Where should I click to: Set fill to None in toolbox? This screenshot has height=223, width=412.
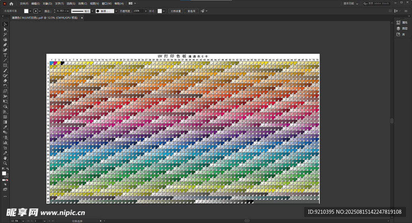click(x=7, y=180)
